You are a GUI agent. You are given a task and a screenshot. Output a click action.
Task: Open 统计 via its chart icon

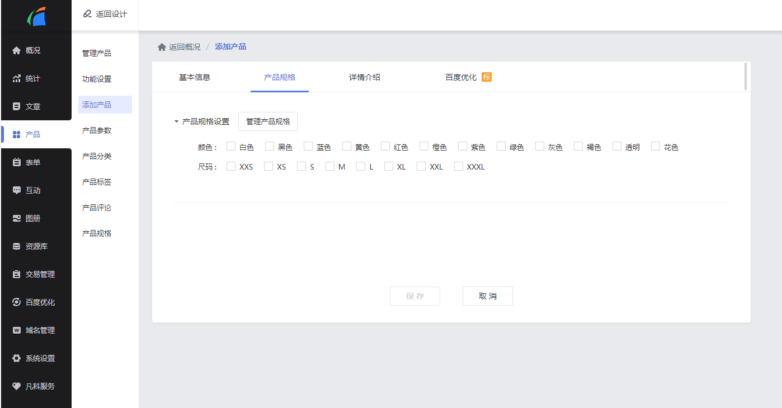[x=16, y=78]
